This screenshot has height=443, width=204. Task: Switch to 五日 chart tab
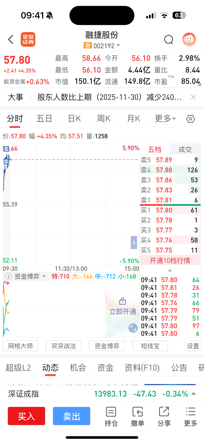click(x=44, y=119)
